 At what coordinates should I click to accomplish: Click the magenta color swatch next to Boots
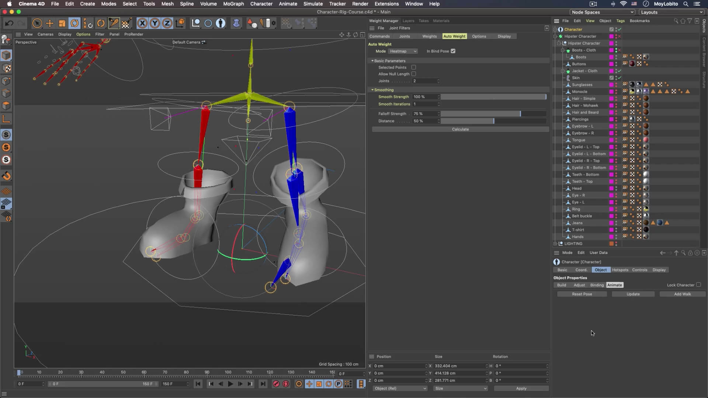(x=611, y=57)
